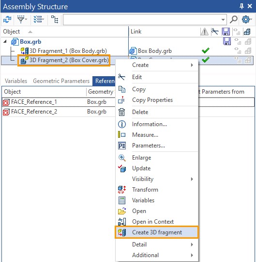Screen dimensions: 256x262
Task: Open the gear settings icon in toolbar
Action: 247,19
